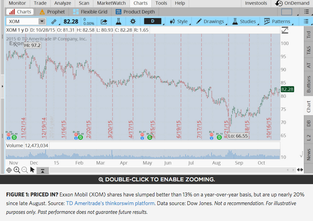Viewport: 313px width, 221px height.
Task: Click the chart grid layout rectangle icon
Action: click(x=286, y=12)
